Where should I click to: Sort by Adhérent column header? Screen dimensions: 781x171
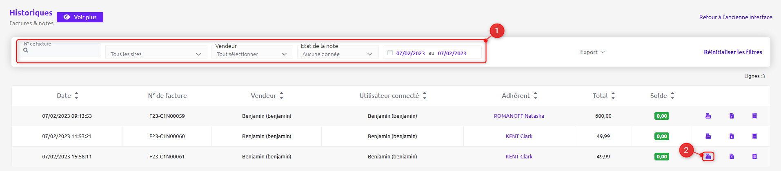pyautogui.click(x=519, y=95)
